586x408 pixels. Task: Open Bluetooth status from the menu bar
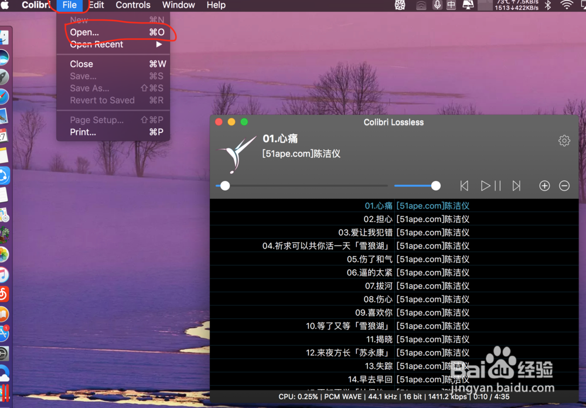547,5
